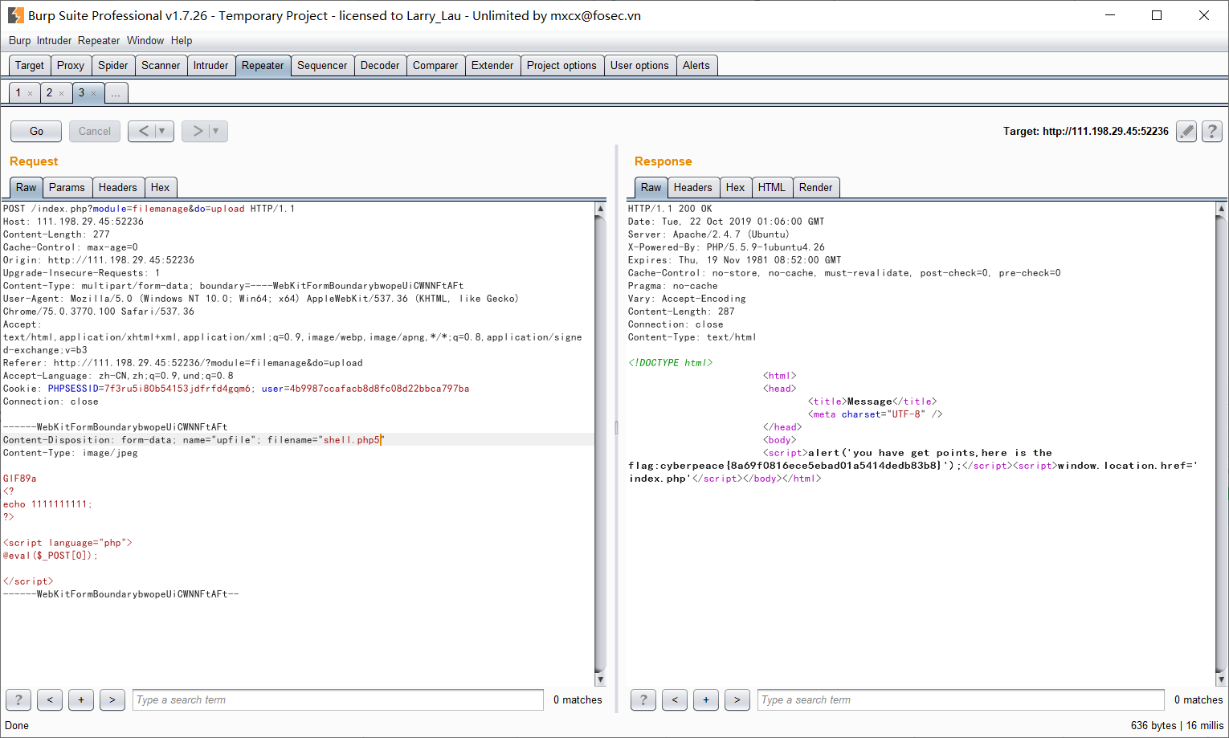Click the Target URL label

1086,131
